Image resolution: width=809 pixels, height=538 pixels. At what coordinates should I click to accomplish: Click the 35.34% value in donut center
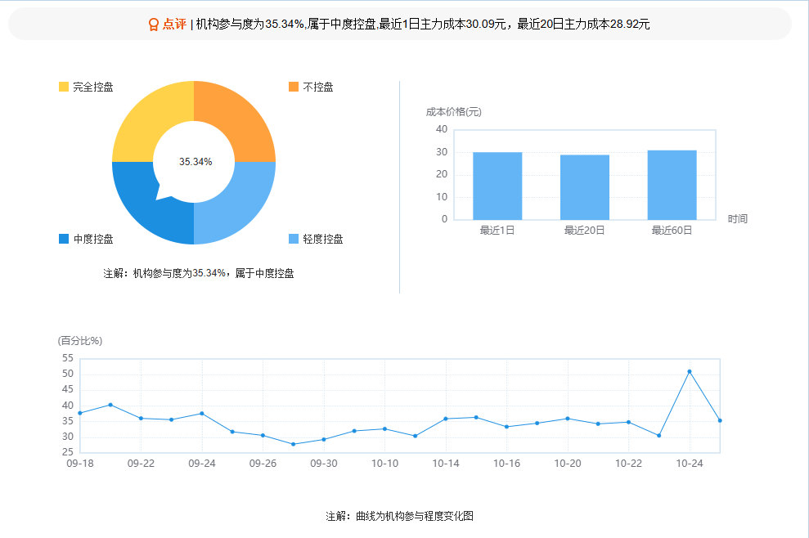[x=196, y=161]
